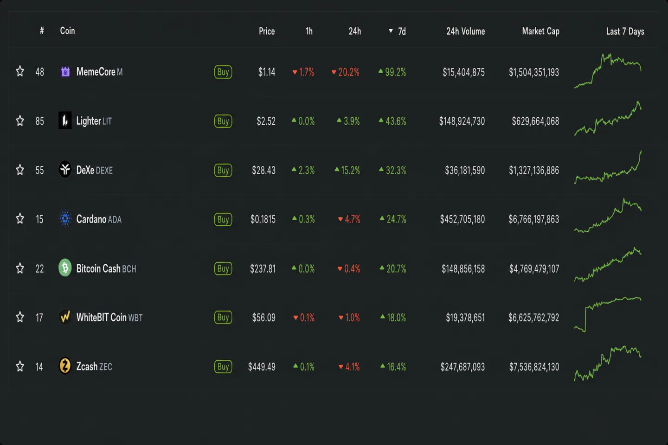Sort by the 24h column header
This screenshot has width=668, height=445.
(x=355, y=31)
